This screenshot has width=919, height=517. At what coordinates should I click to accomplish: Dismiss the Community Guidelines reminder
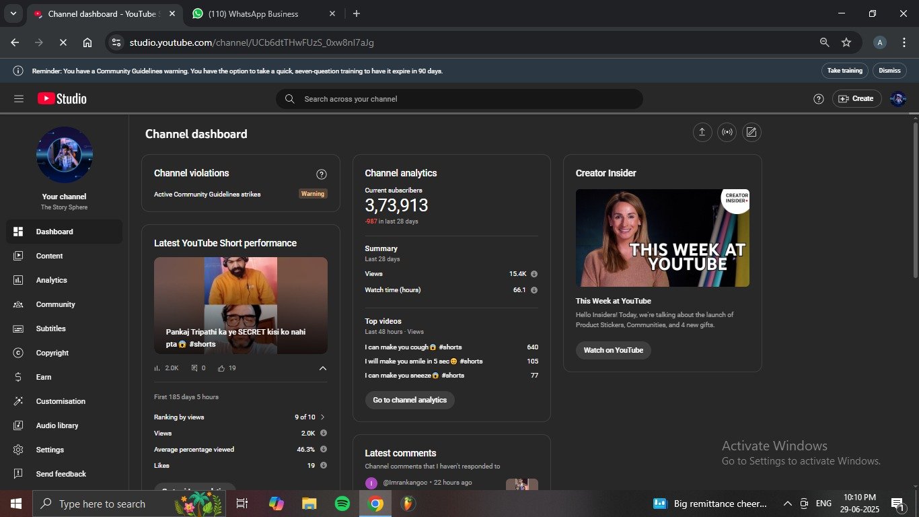pos(889,71)
